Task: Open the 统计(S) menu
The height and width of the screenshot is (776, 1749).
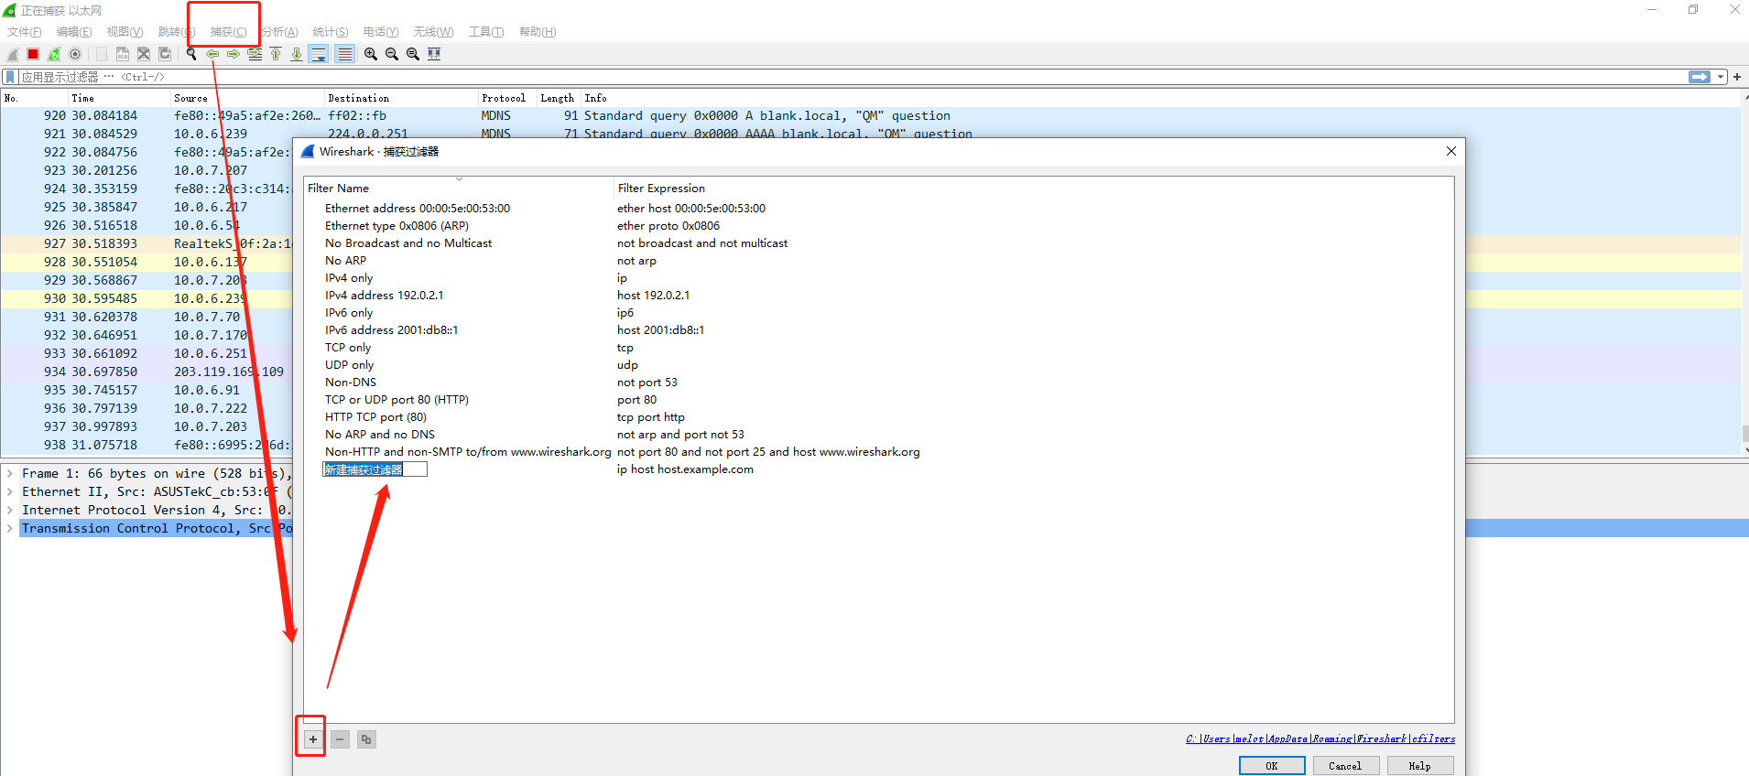Action: pos(331,32)
